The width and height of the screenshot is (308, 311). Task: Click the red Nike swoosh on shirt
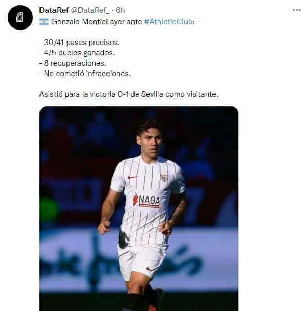tap(132, 177)
